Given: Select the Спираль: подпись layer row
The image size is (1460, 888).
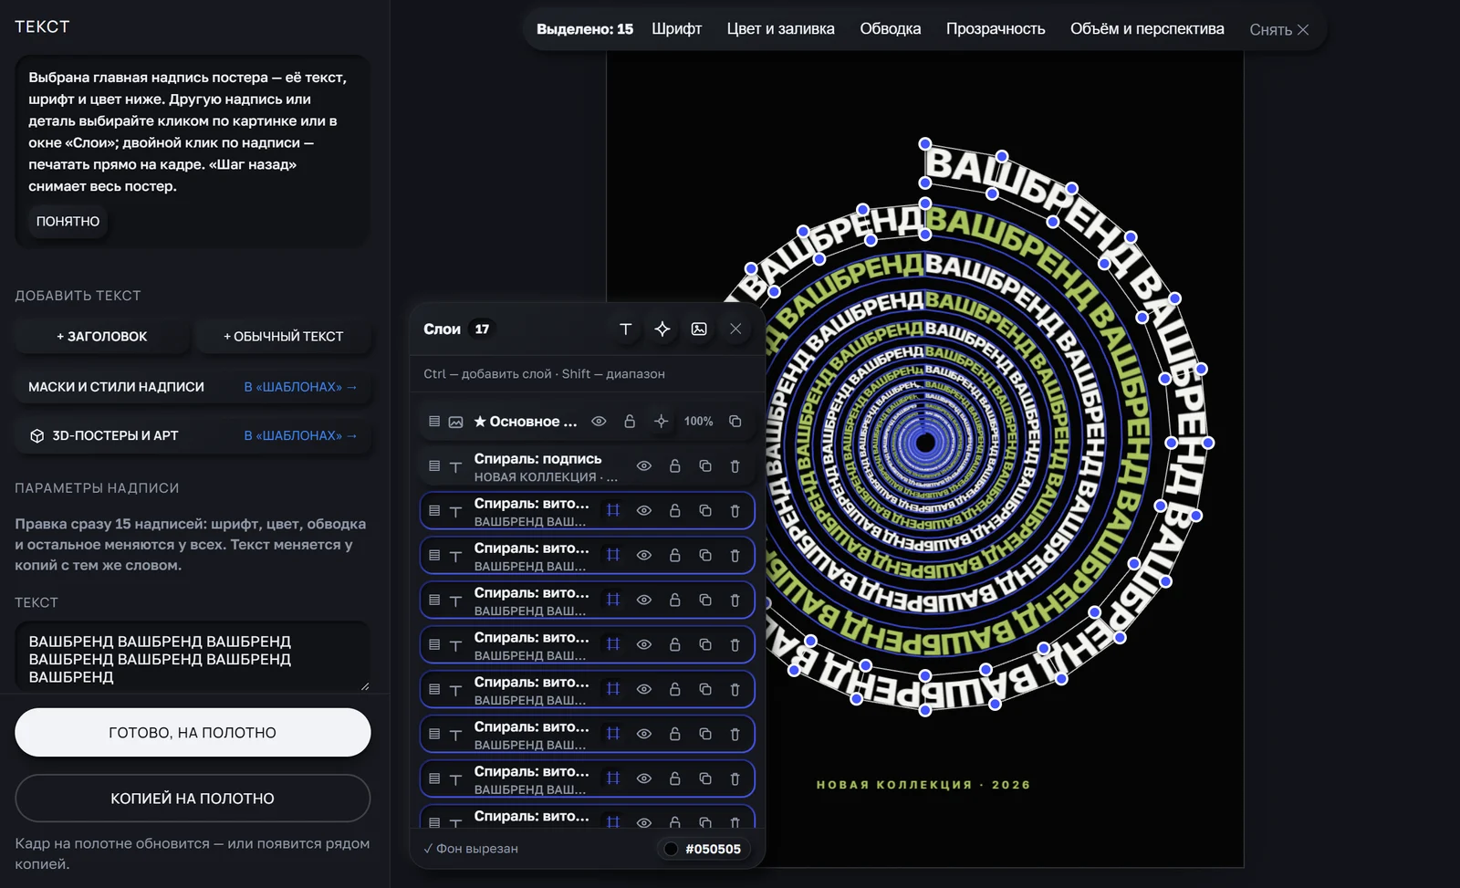Looking at the screenshot, I should (587, 466).
